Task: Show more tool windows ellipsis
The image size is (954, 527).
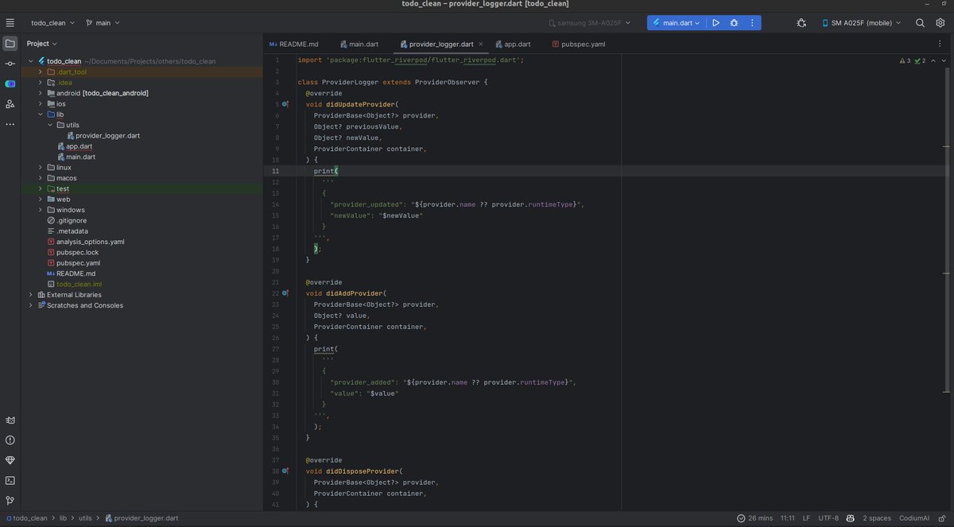Action: (10, 124)
